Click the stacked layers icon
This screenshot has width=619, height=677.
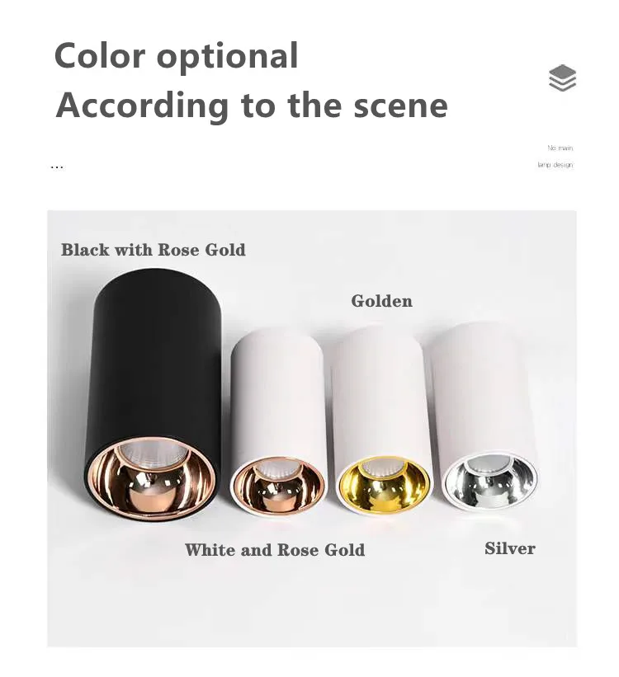click(562, 78)
